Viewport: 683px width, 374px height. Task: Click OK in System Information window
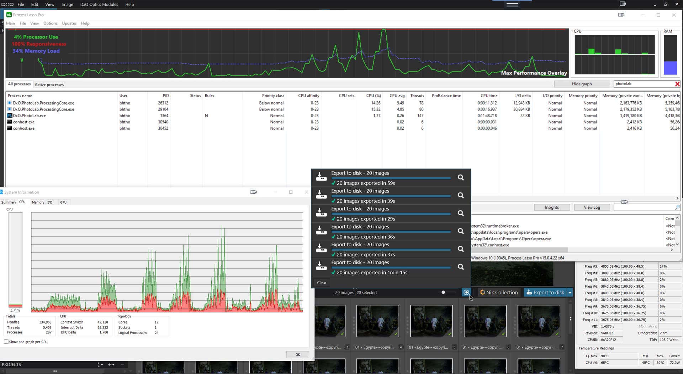[x=297, y=354]
